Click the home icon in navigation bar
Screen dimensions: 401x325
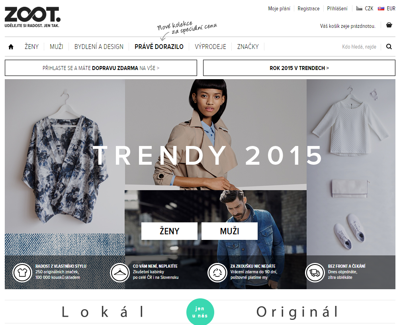tap(11, 47)
